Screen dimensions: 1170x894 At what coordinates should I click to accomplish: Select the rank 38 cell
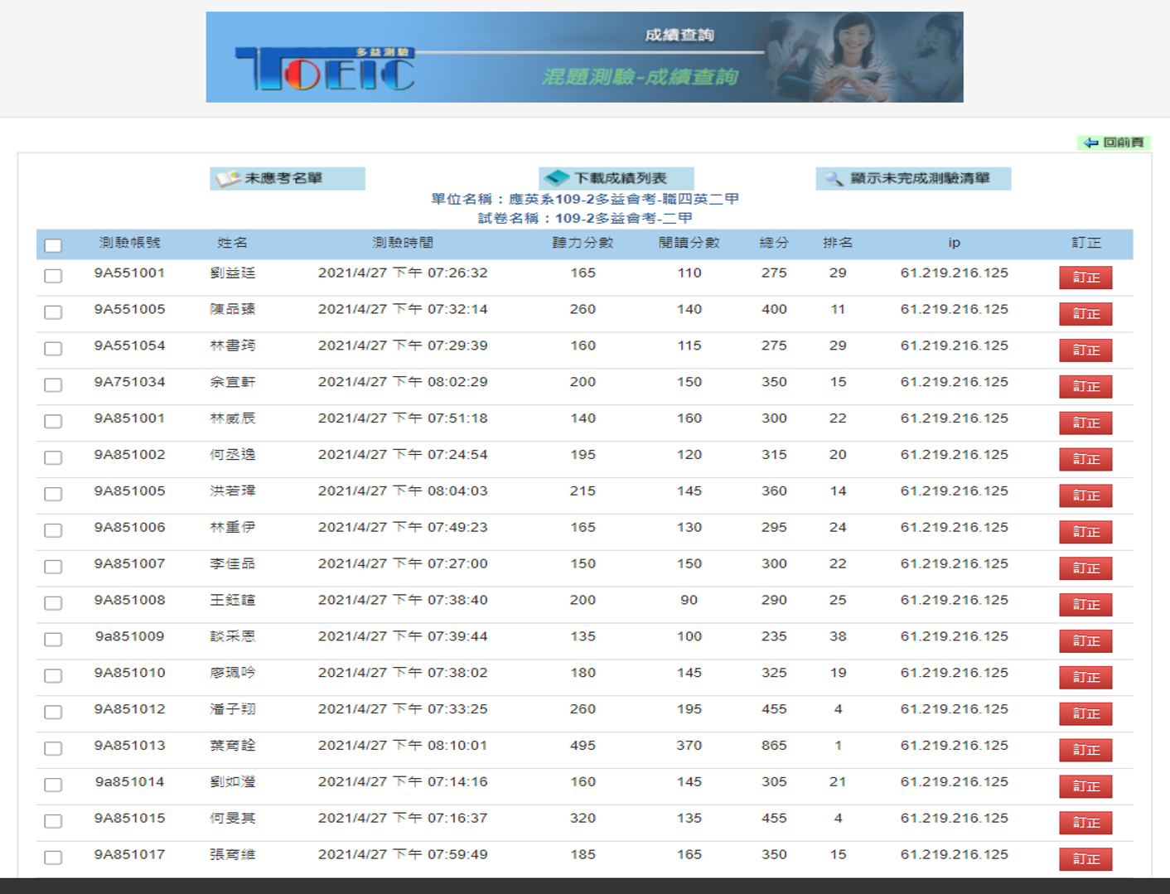[838, 636]
